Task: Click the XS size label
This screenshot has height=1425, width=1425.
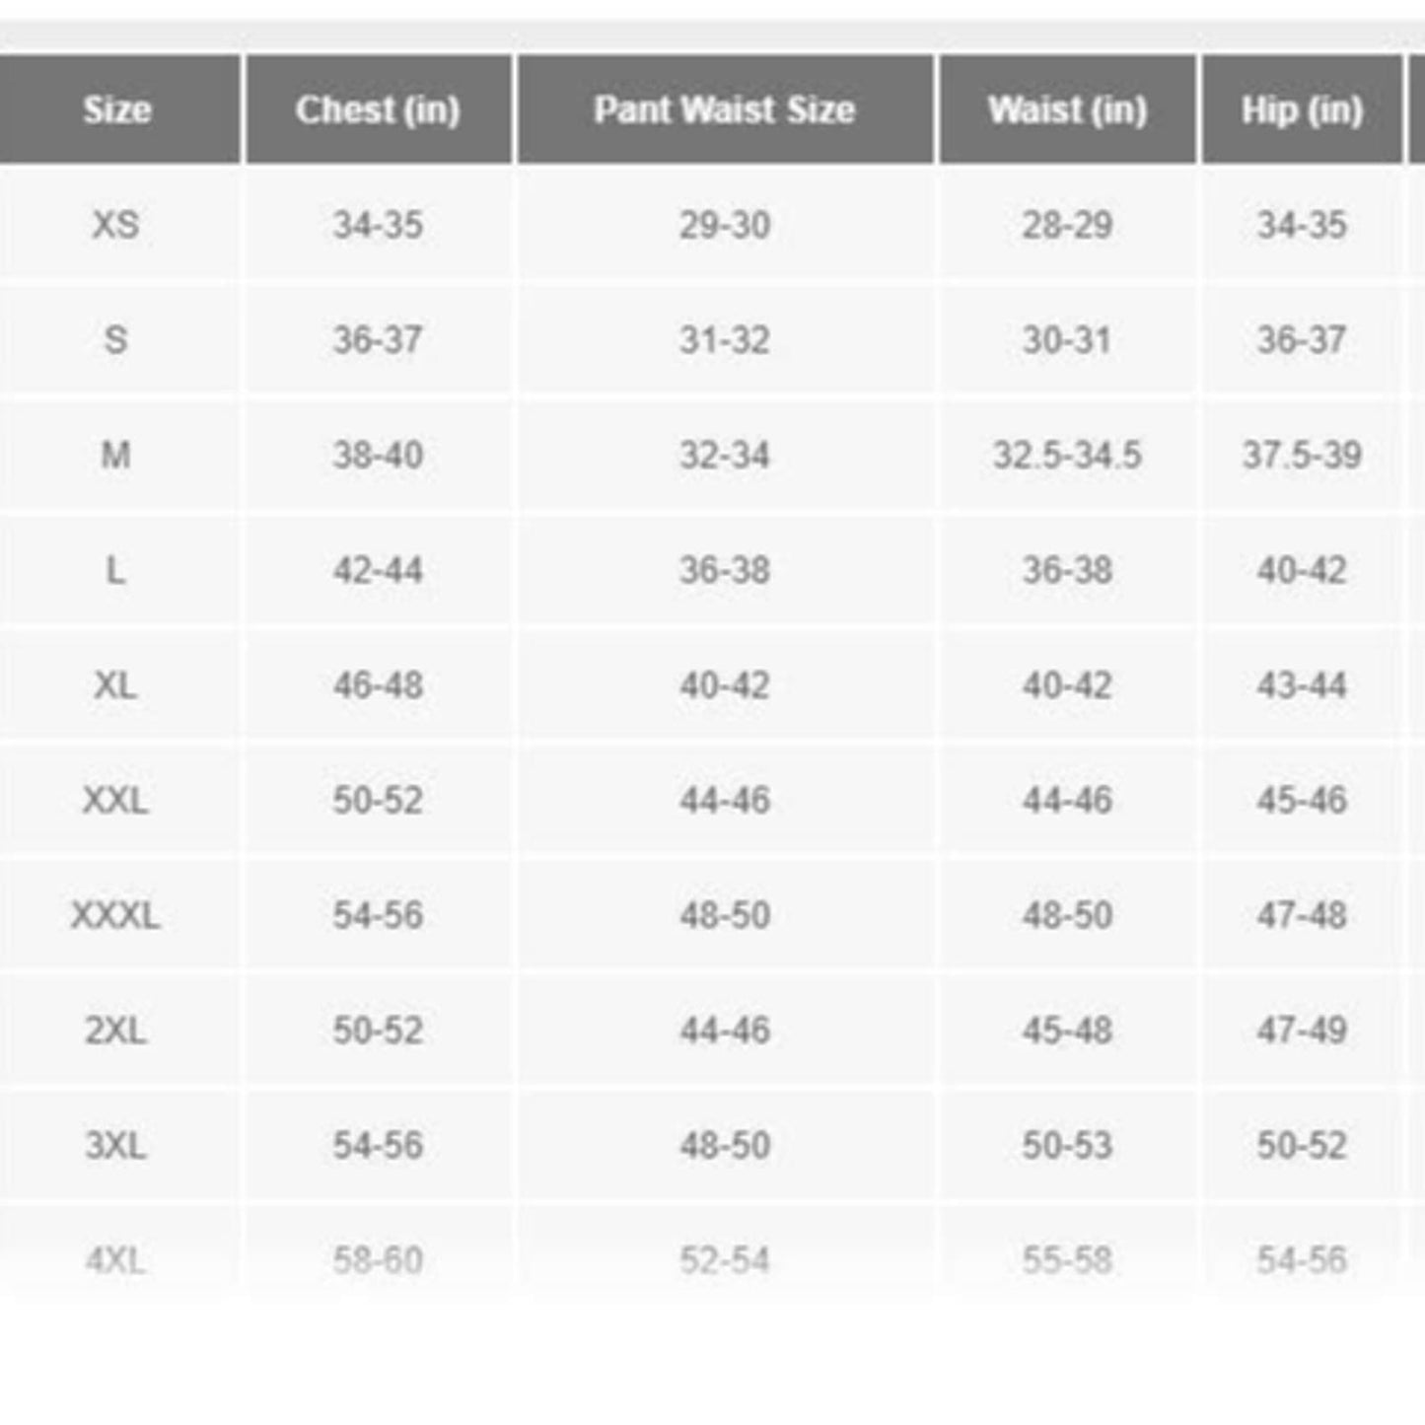Action: 115,225
